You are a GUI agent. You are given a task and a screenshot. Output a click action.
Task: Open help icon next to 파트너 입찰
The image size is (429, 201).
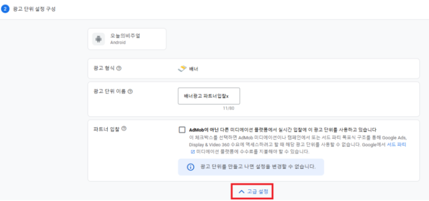(x=124, y=128)
